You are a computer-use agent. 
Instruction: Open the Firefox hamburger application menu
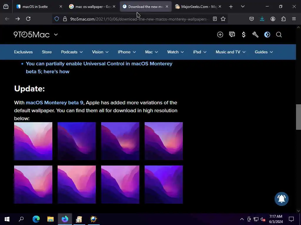tap(294, 19)
